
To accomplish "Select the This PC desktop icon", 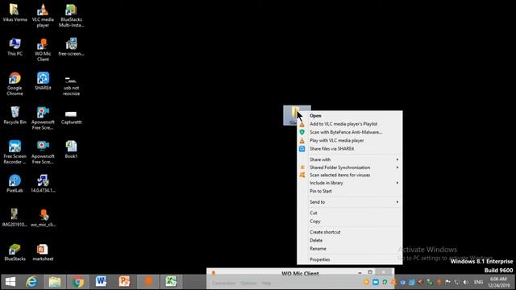I will click(15, 47).
